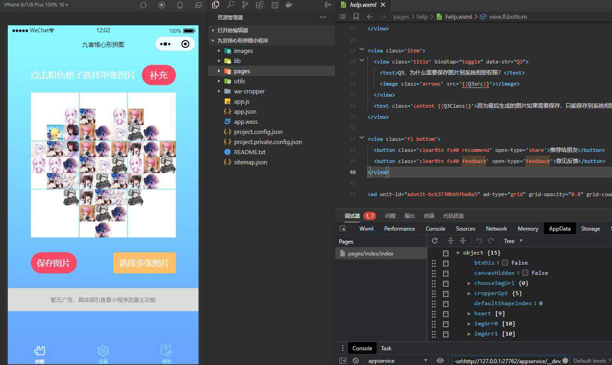Click the 保存图片 button in simulator
This screenshot has height=365, width=612.
pos(53,263)
